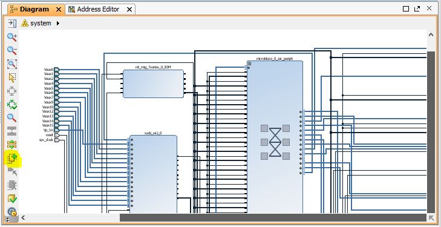The width and height of the screenshot is (441, 227).
Task: Open block design settings gear icon
Action: pos(12,211)
